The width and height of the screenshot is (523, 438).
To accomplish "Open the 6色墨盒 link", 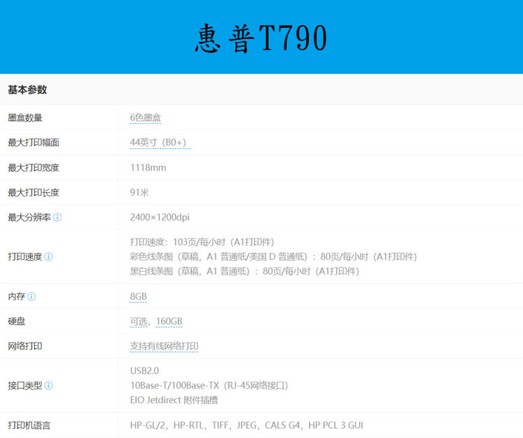I will (146, 118).
